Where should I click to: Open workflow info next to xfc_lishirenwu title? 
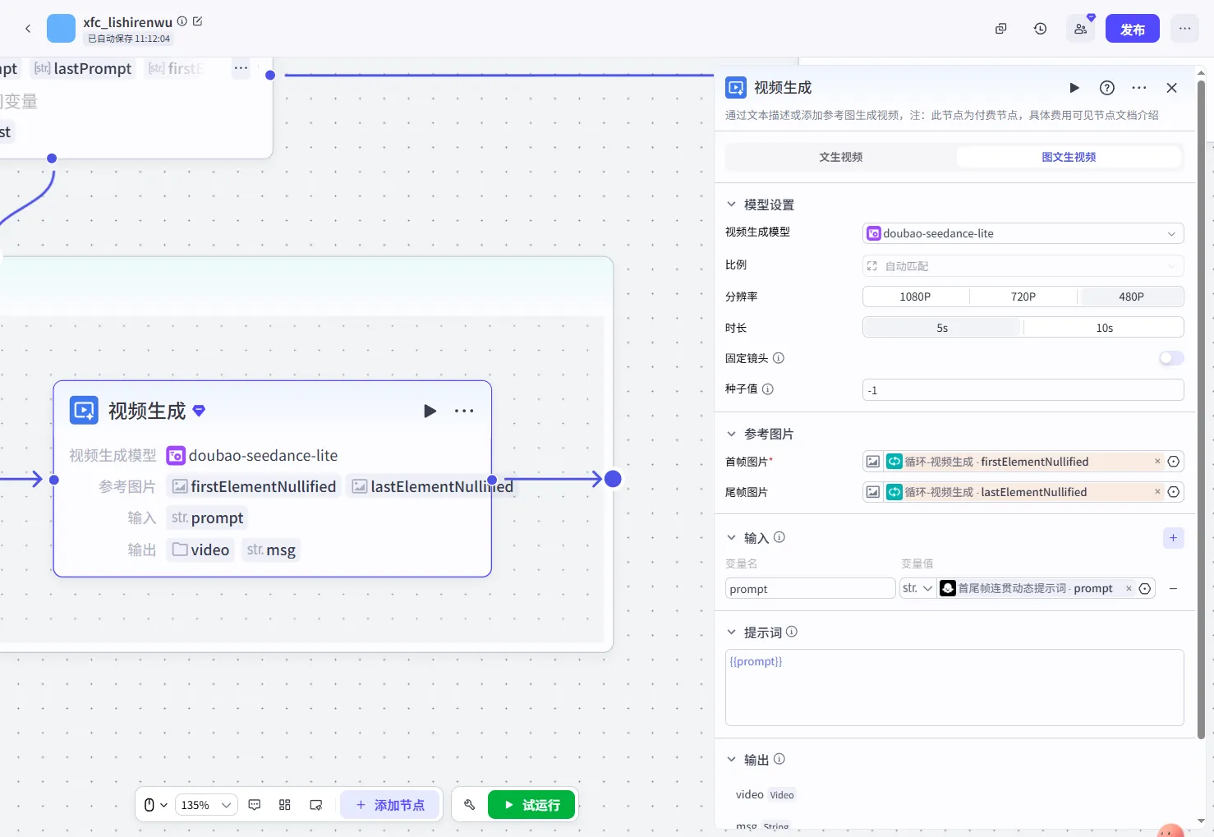182,21
